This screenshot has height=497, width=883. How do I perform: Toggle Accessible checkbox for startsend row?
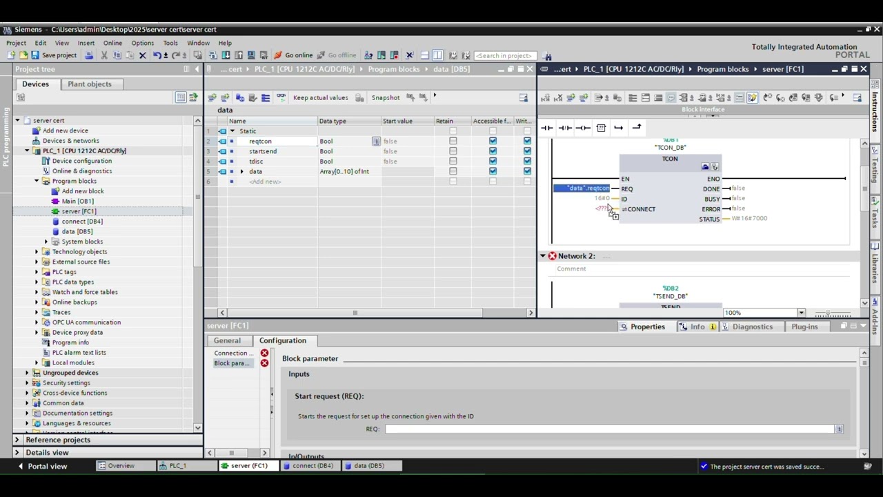click(x=493, y=151)
